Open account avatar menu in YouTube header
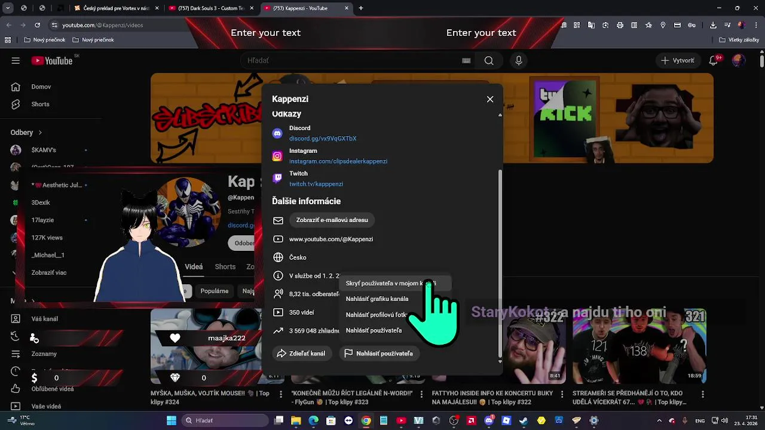 pos(739,60)
